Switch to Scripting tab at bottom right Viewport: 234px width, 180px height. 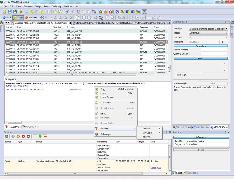[x=192, y=173]
